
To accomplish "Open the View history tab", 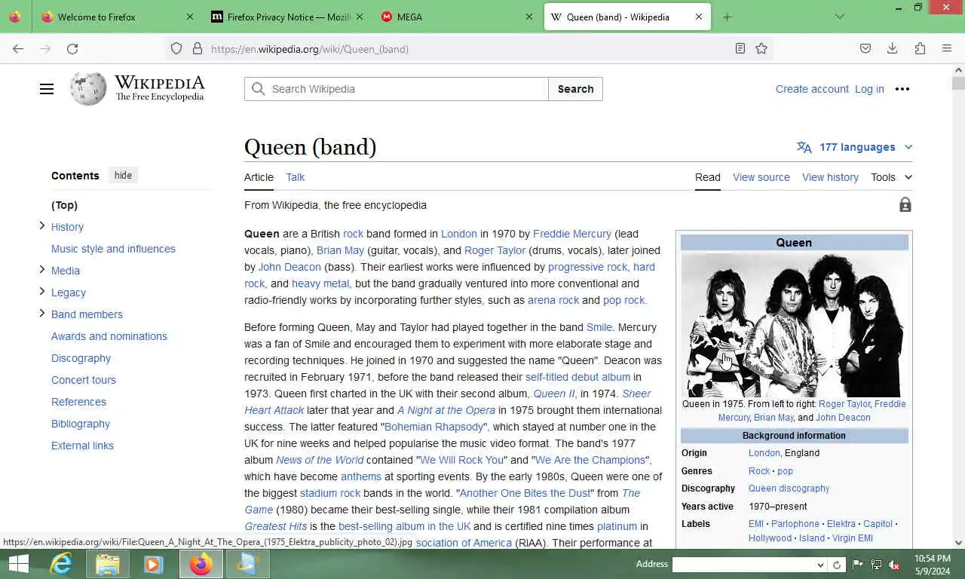I will (830, 177).
